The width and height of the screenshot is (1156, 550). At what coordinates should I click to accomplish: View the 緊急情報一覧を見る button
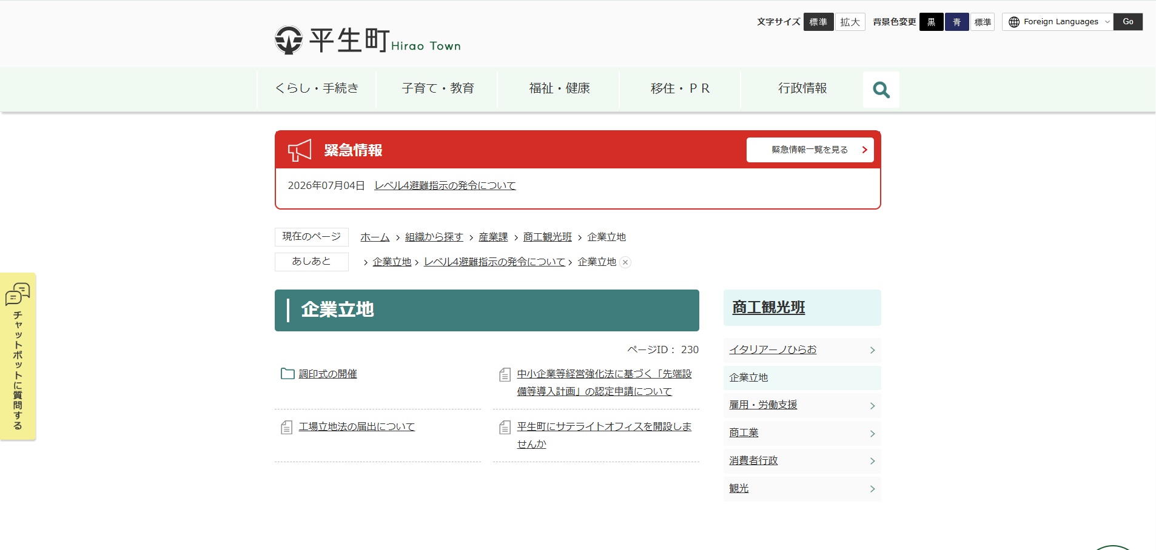[810, 150]
